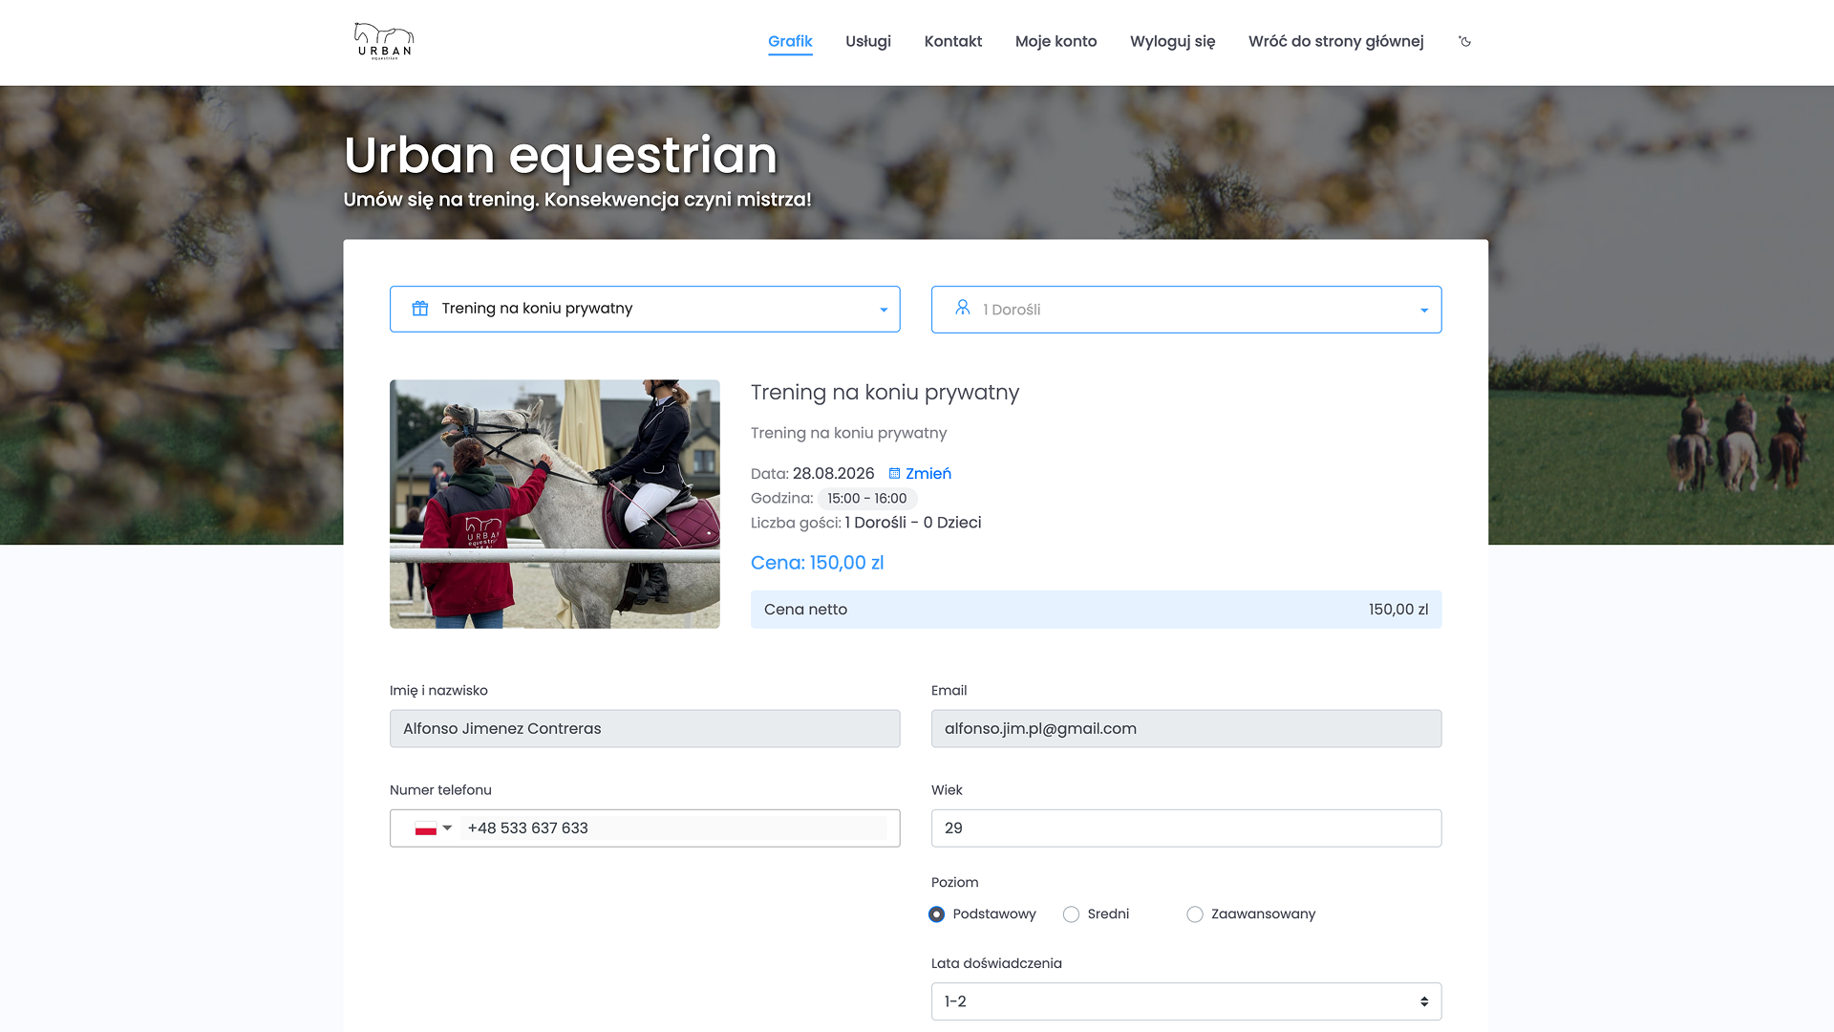
Task: Select the 15:00 - 16:00 time slot badge
Action: (x=867, y=499)
